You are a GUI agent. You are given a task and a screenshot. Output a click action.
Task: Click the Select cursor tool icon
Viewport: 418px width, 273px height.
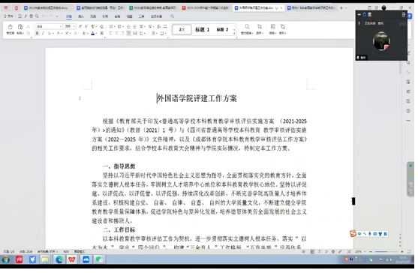[260, 28]
